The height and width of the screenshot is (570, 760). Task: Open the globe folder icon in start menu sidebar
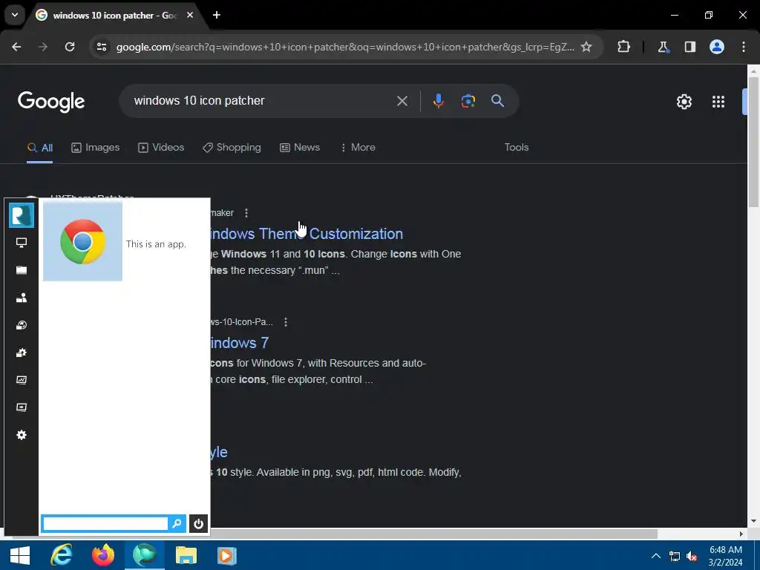tap(22, 325)
